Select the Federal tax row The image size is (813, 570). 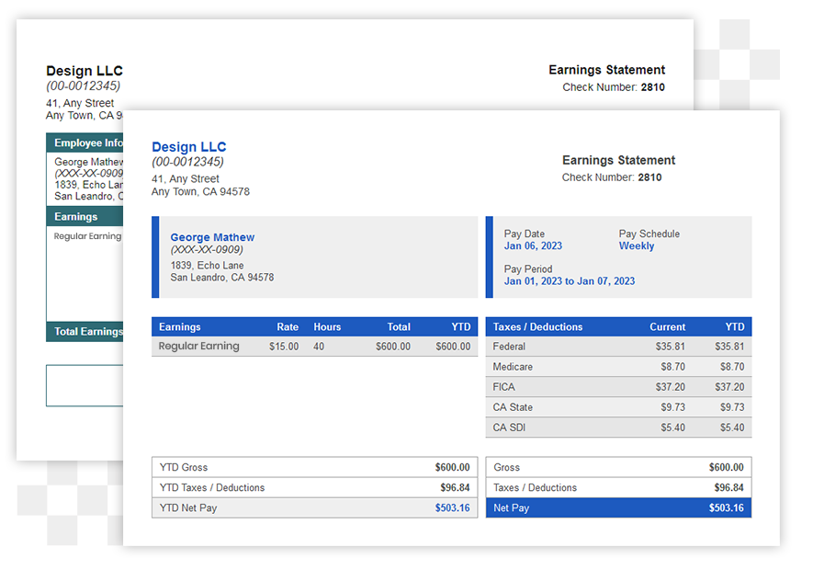[x=618, y=347]
